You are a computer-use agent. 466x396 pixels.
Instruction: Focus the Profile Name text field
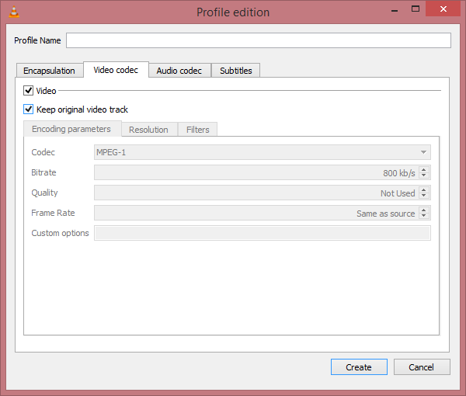pos(258,40)
